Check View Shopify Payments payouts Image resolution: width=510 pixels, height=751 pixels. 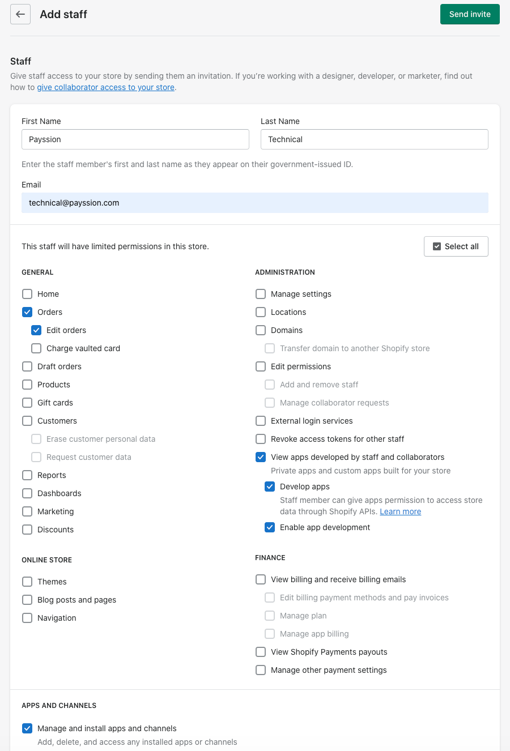[x=260, y=651]
